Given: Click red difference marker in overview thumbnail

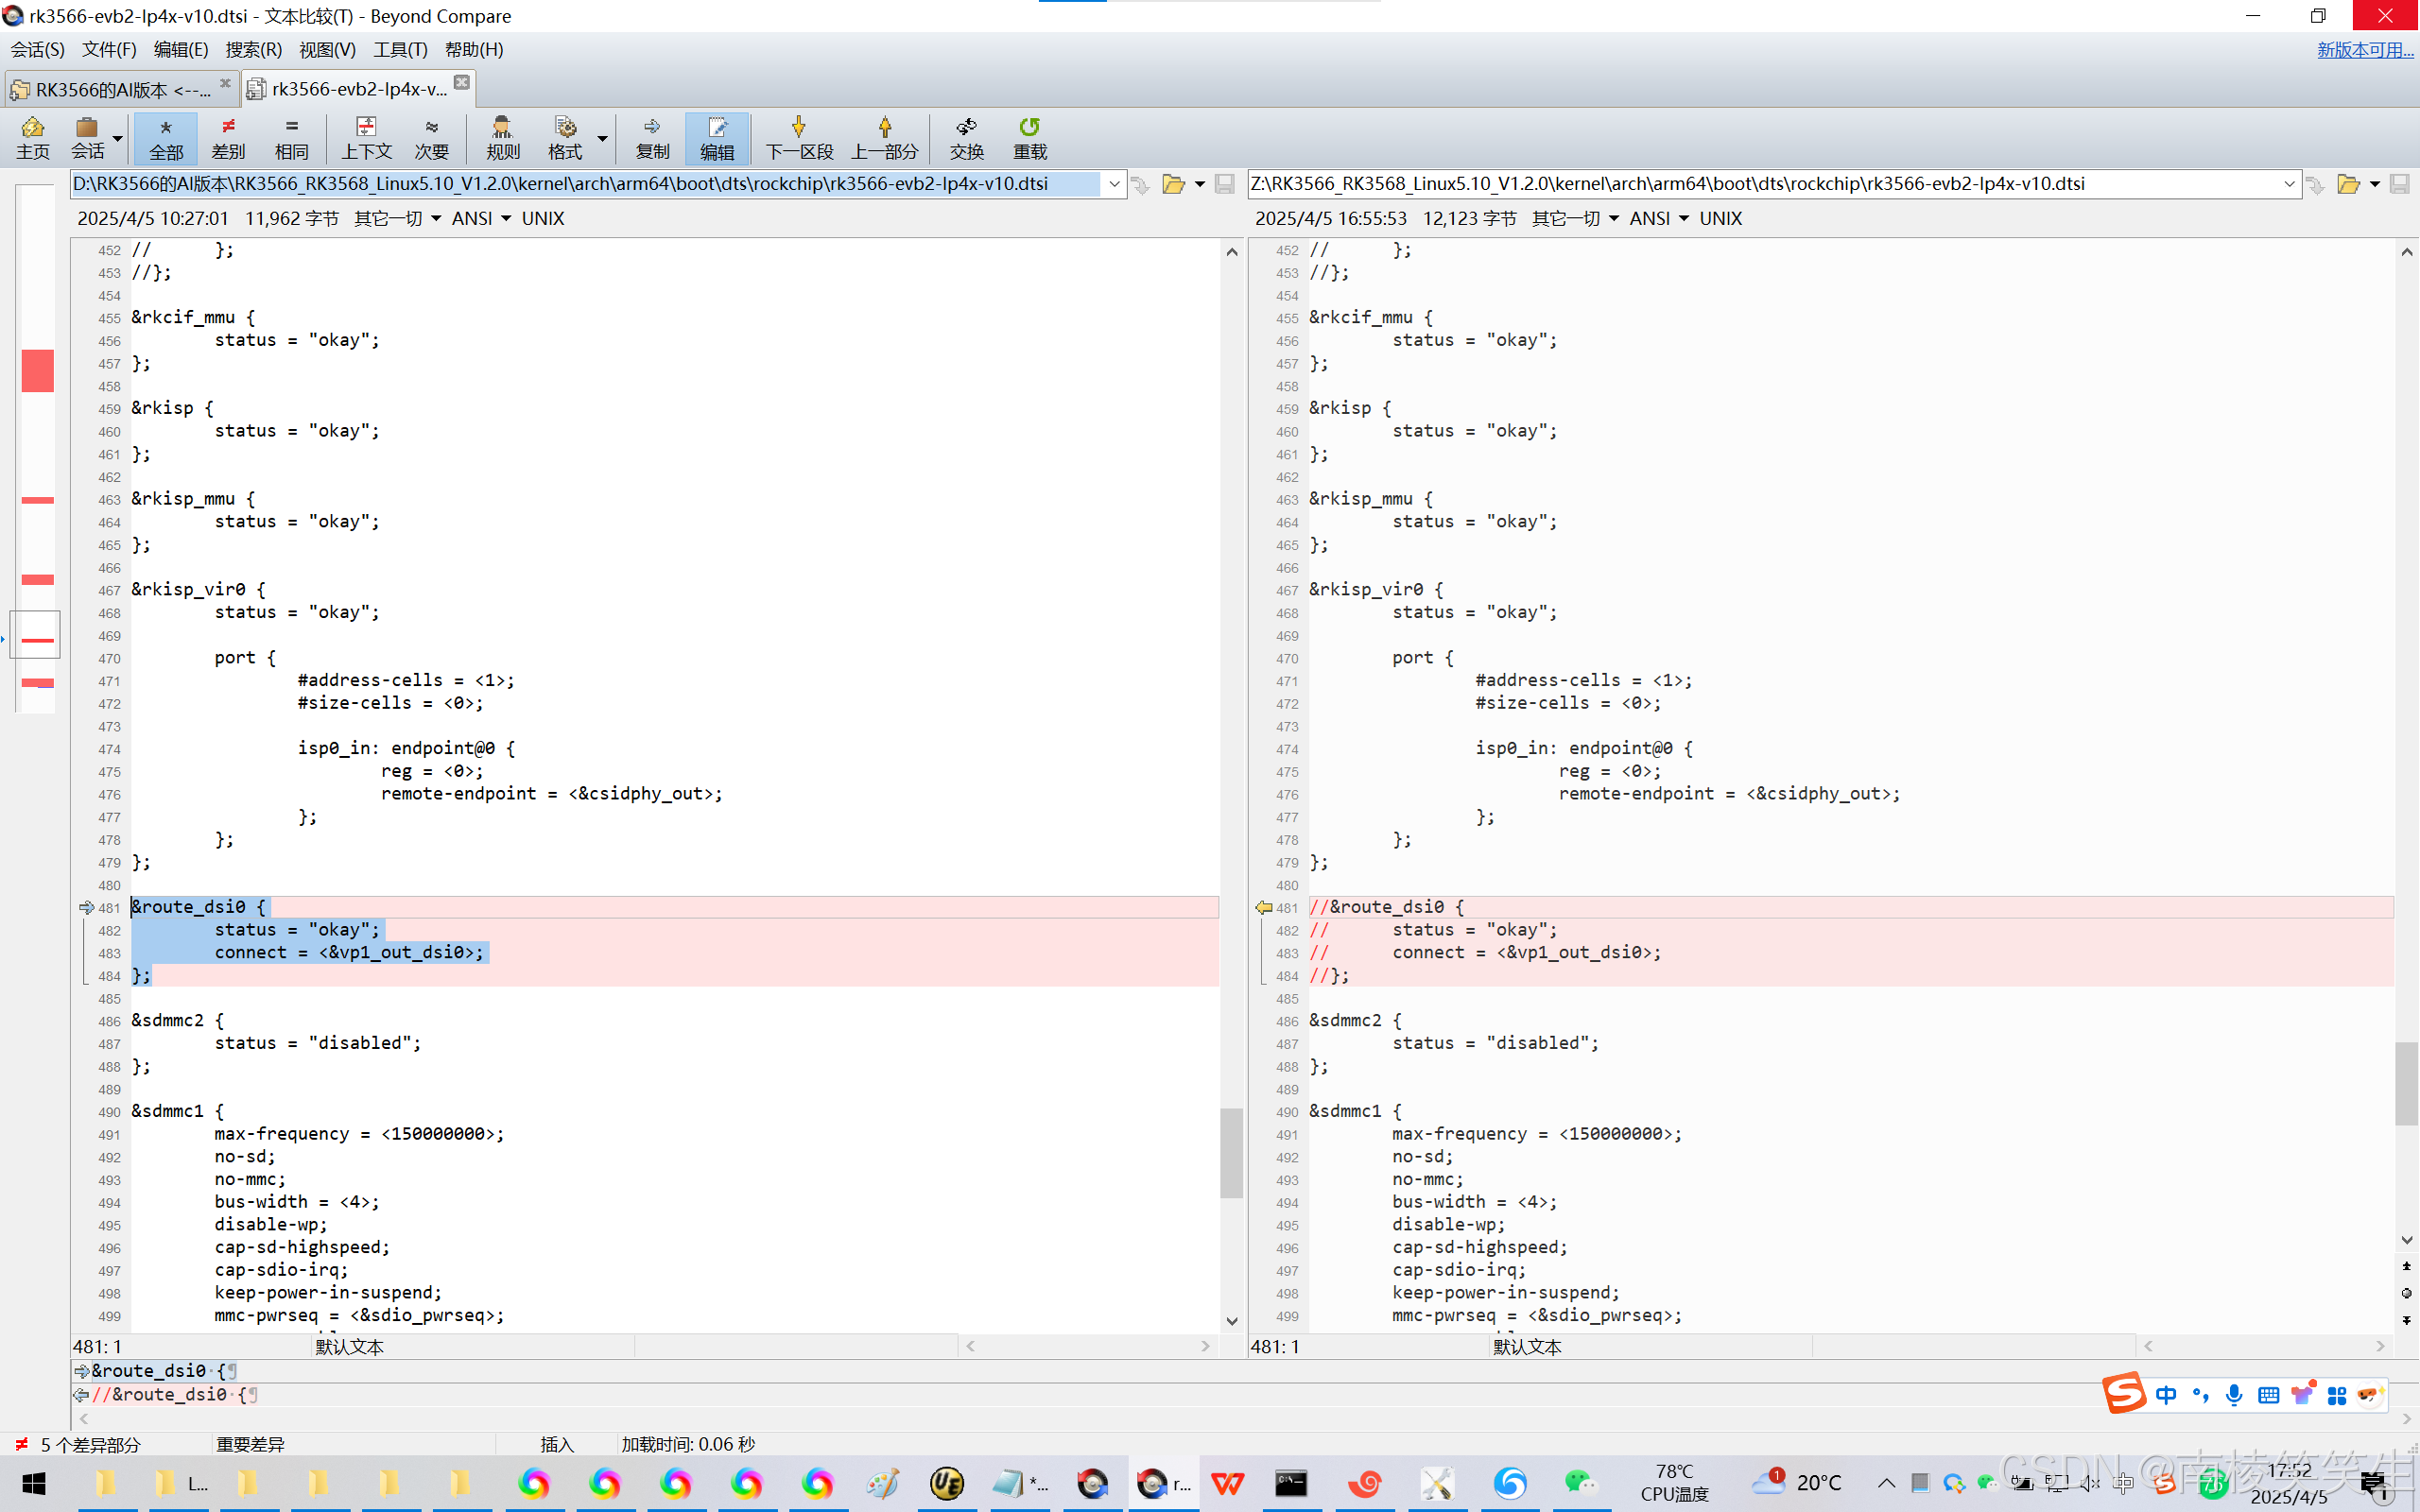Looking at the screenshot, I should 38,370.
